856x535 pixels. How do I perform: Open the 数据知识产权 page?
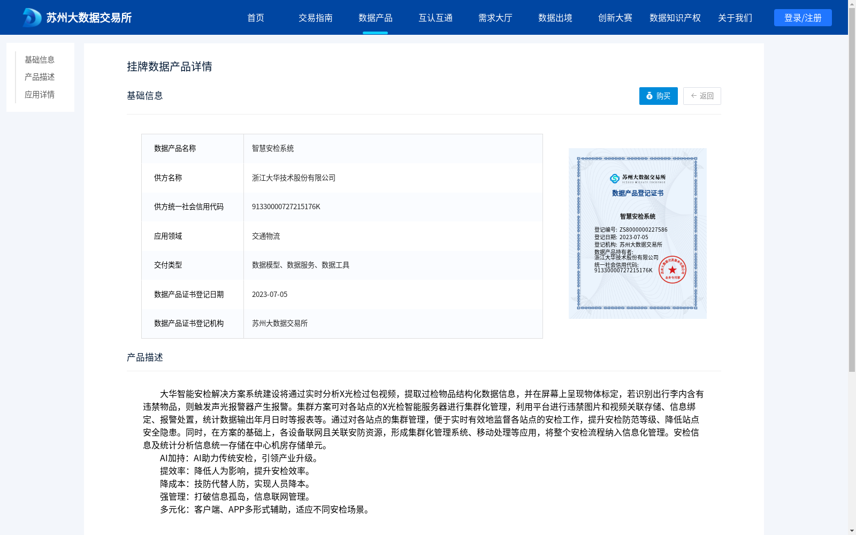point(675,18)
